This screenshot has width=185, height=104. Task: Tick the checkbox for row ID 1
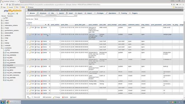28,28
